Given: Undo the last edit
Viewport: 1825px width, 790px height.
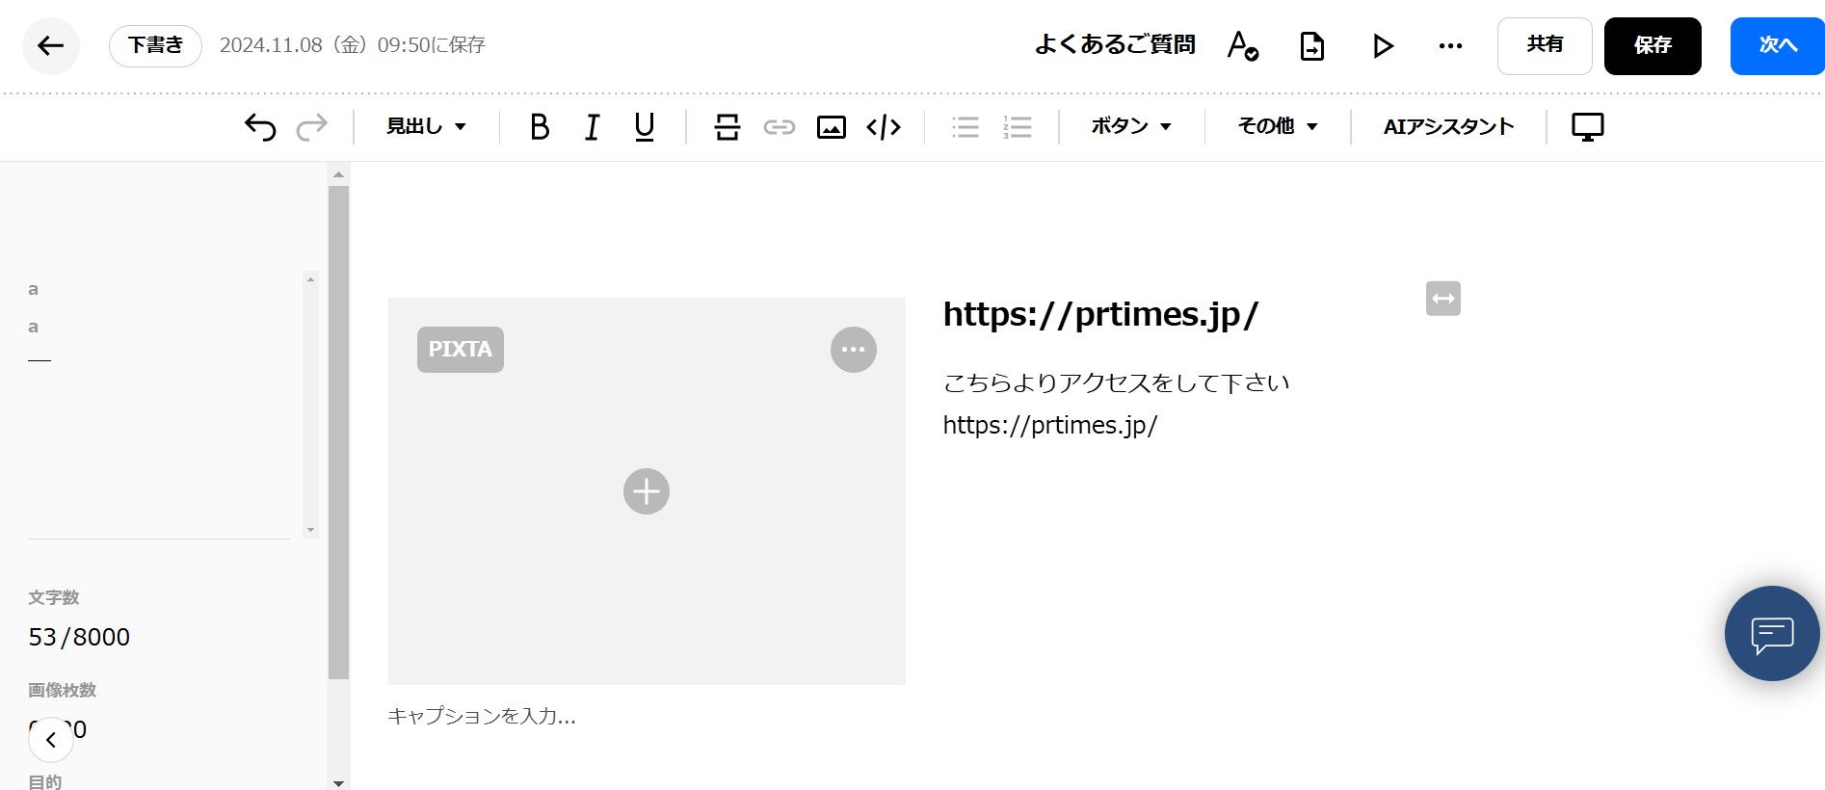Looking at the screenshot, I should pyautogui.click(x=260, y=127).
